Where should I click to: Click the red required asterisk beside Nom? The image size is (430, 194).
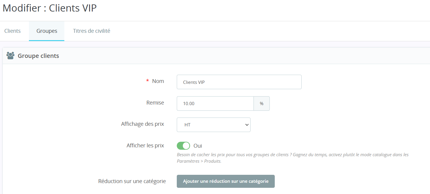148,81
